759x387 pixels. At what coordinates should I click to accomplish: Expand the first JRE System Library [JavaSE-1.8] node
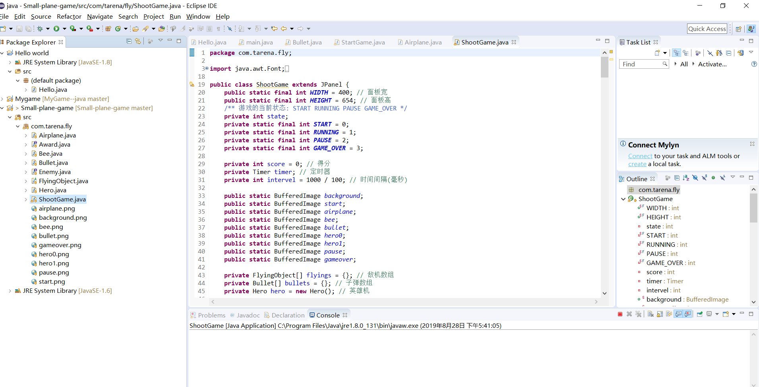(10, 62)
